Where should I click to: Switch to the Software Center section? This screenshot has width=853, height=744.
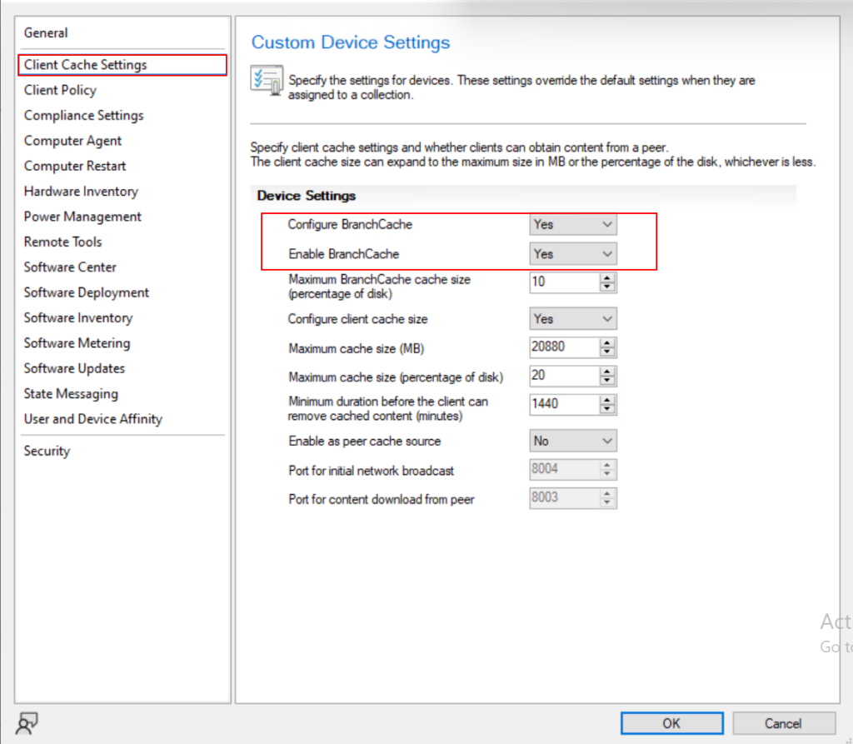[x=70, y=267]
